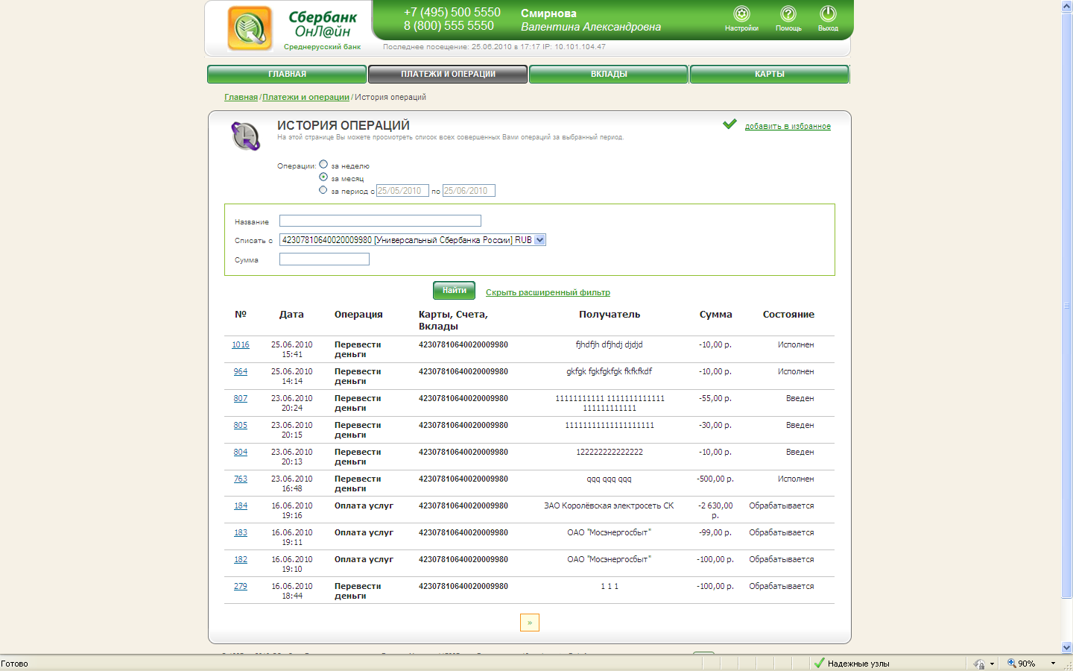Image resolution: width=1073 pixels, height=671 pixels.
Task: Click the История операций clock icon
Action: pos(245,136)
